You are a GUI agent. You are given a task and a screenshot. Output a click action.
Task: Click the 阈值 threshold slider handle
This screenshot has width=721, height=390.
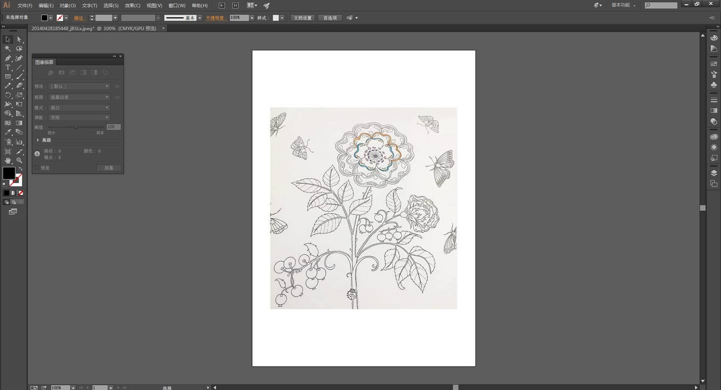point(76,127)
